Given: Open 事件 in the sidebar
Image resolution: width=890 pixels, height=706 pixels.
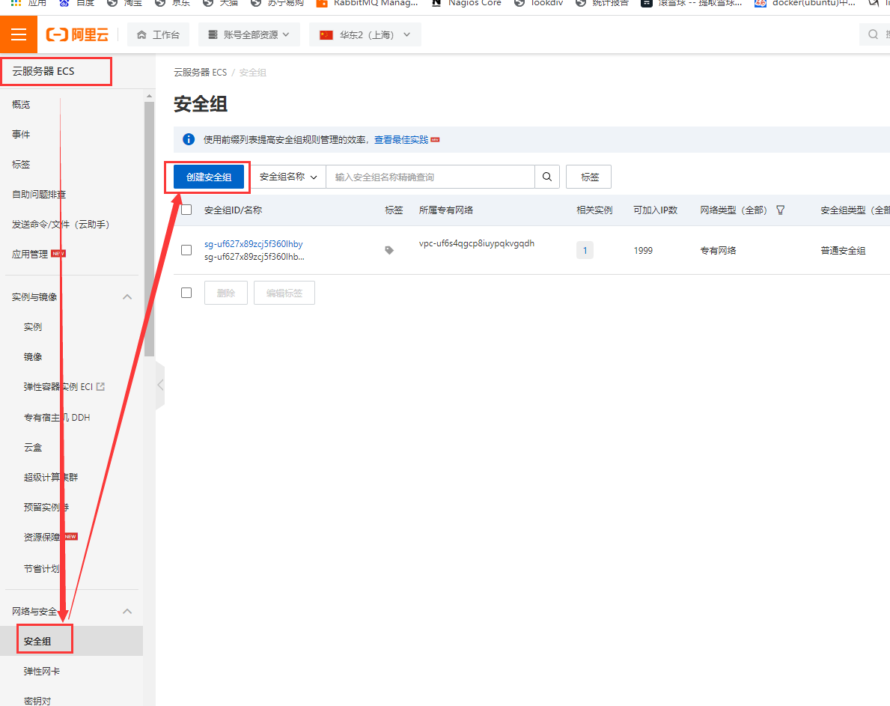Looking at the screenshot, I should 21,135.
